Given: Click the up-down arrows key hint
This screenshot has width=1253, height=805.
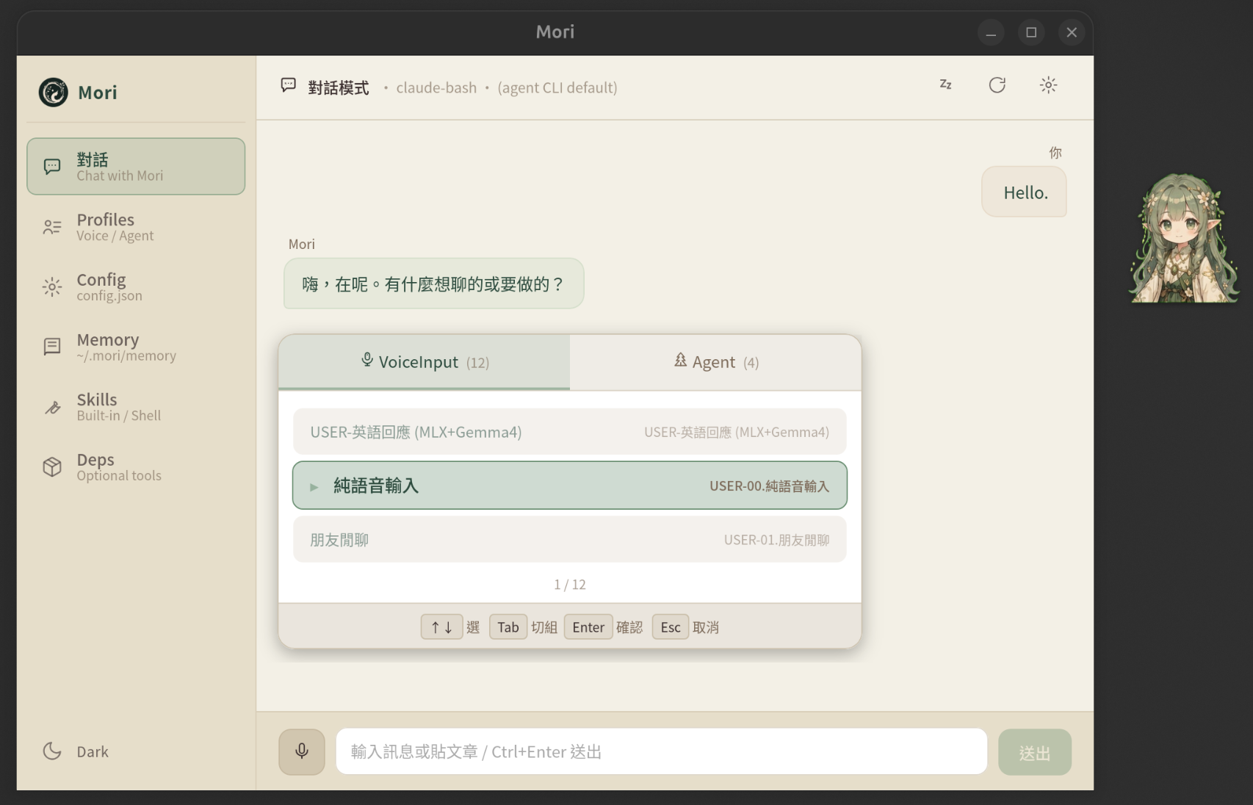Looking at the screenshot, I should click(441, 627).
